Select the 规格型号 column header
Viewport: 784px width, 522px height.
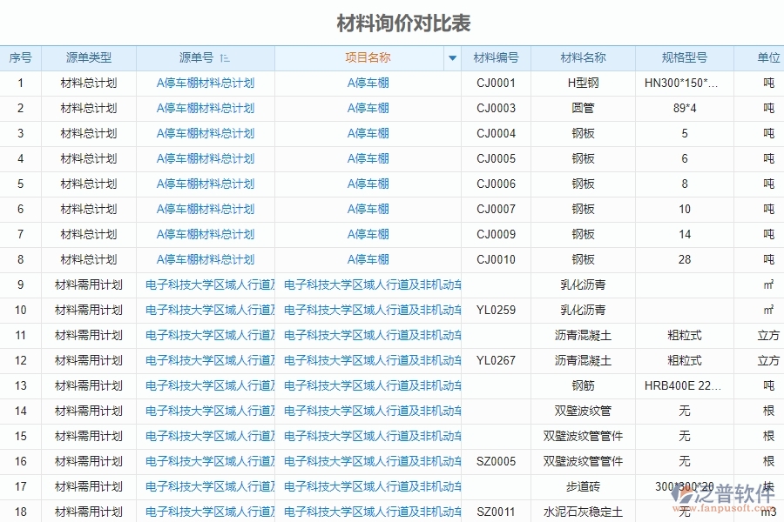point(685,57)
